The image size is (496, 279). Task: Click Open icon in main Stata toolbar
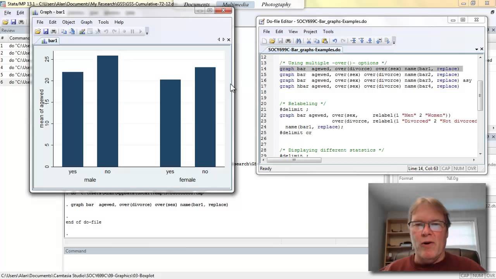pyautogui.click(x=5, y=22)
